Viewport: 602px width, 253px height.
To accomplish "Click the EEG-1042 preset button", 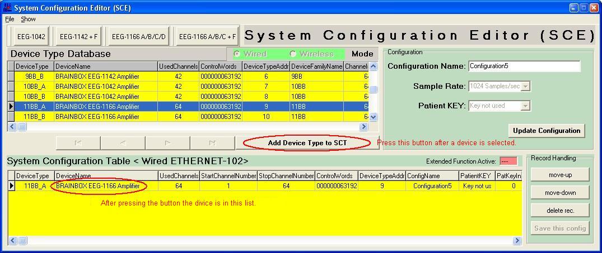I will (x=31, y=37).
